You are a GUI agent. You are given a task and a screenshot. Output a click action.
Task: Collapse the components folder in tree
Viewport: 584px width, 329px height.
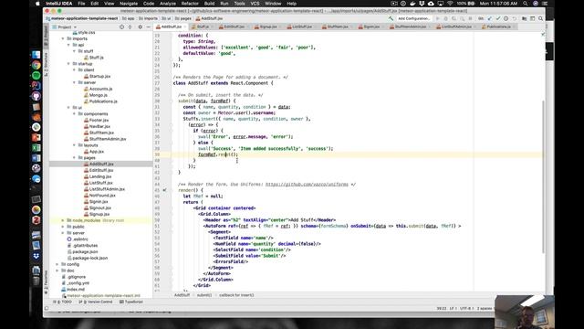click(74, 113)
